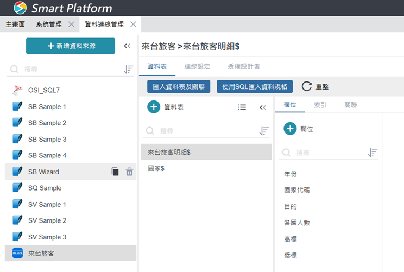Click the data source search field
Image resolution: width=404 pixels, height=272 pixels.
click(68, 69)
